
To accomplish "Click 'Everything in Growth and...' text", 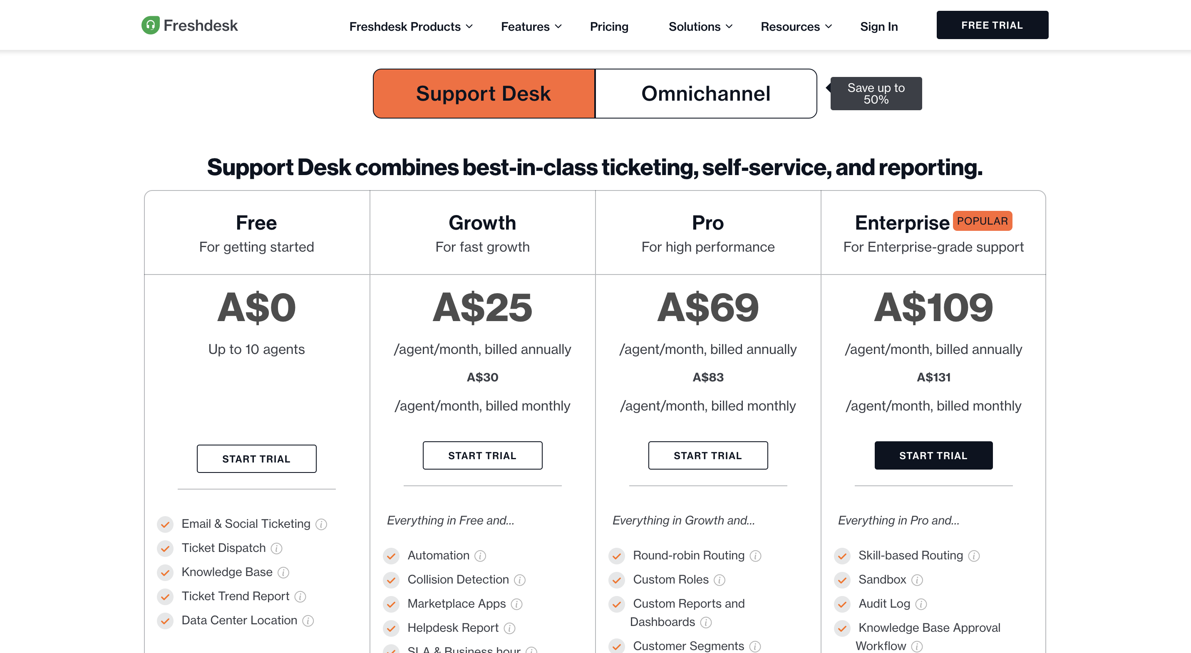I will pos(683,520).
